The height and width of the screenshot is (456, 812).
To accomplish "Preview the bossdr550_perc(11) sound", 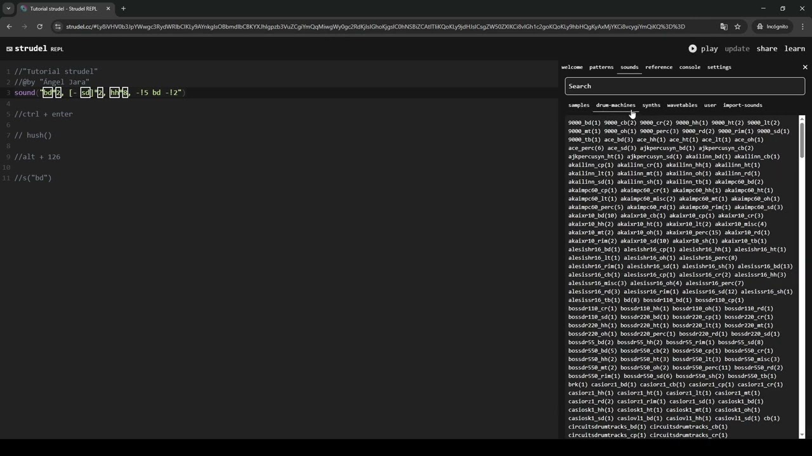I will (x=702, y=368).
